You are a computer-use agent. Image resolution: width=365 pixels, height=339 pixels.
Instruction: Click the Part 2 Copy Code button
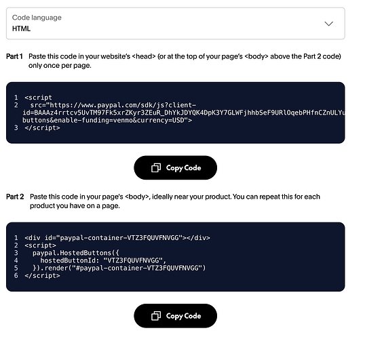tap(175, 316)
